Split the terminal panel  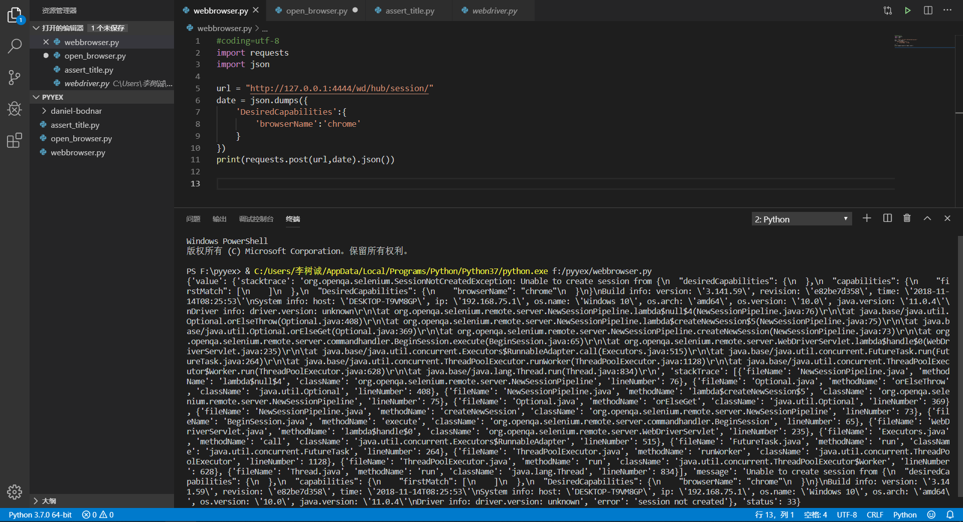(887, 218)
